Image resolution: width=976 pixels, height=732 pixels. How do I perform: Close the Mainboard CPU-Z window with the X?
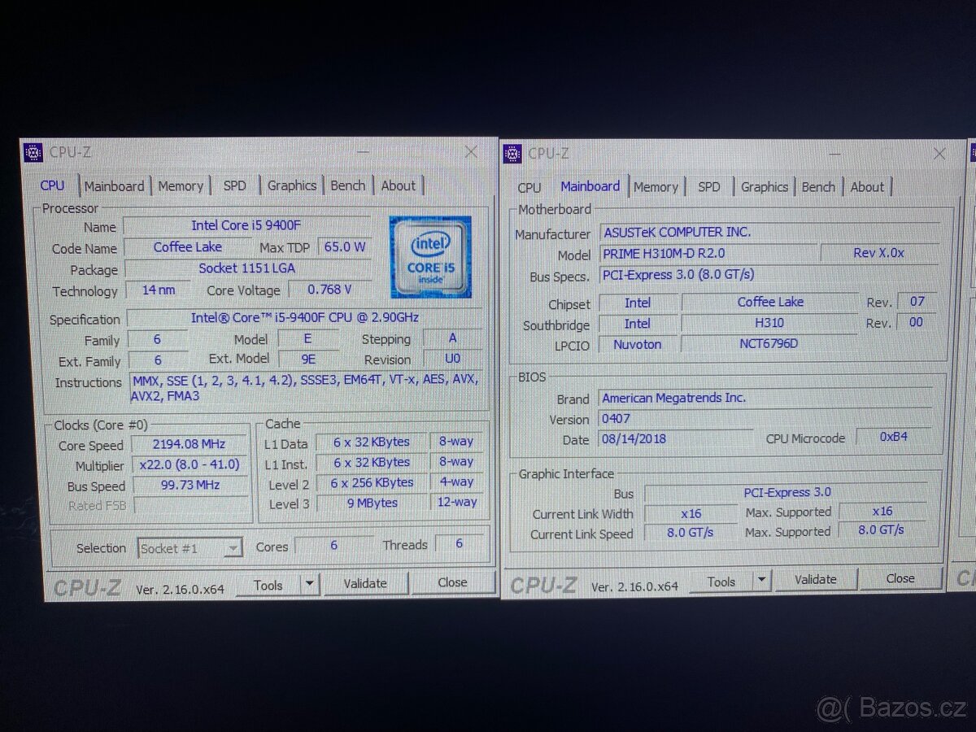click(x=939, y=153)
